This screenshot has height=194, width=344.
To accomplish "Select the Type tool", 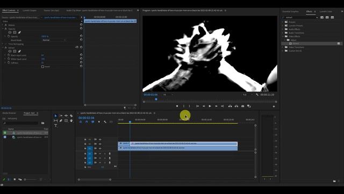I will click(56, 126).
